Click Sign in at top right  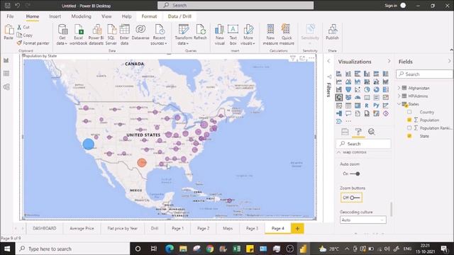coord(391,6)
